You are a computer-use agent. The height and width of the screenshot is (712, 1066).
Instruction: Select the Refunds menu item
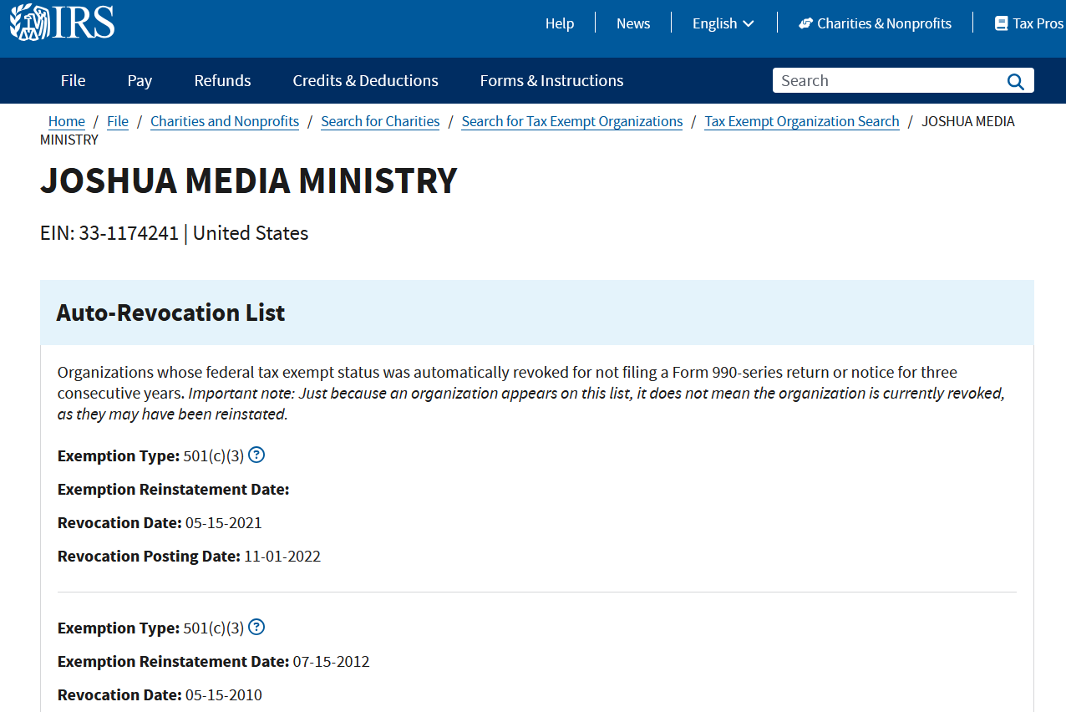point(222,80)
